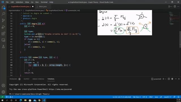This screenshot has height=102, width=181.
Task: Switch to Main.java tab
Action: pyautogui.click(x=43, y=7)
